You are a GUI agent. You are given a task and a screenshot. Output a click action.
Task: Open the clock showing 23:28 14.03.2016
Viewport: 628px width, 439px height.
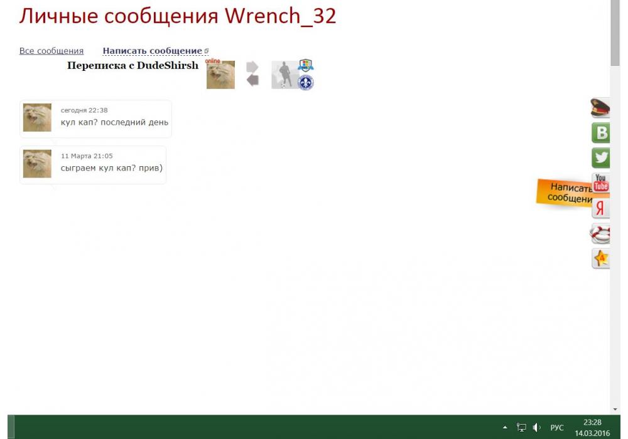tap(592, 428)
